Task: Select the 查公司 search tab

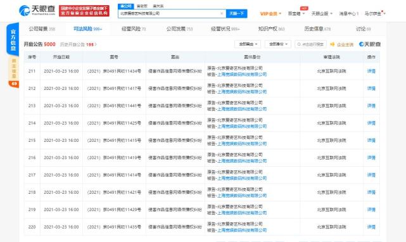Action: pos(126,6)
